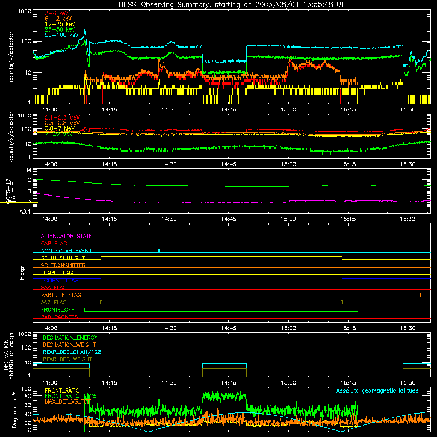437x437 pixels.
Task: Click the '25-50 keV' legend entry
Action: click(60, 29)
